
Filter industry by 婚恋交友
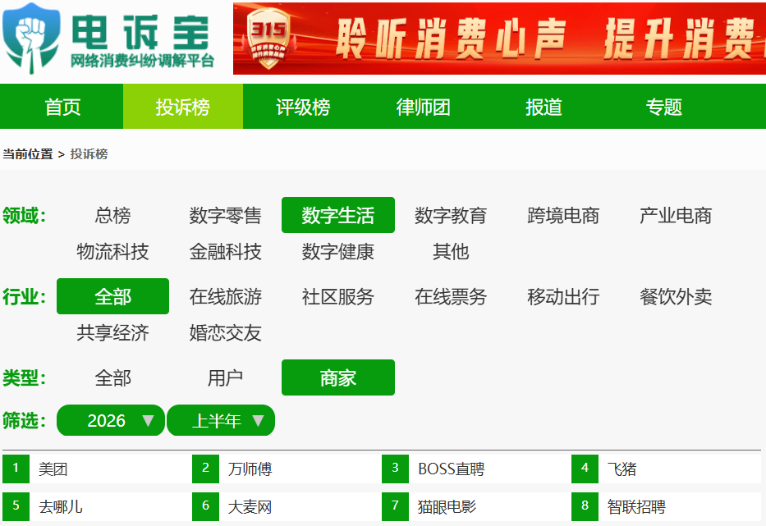click(225, 332)
